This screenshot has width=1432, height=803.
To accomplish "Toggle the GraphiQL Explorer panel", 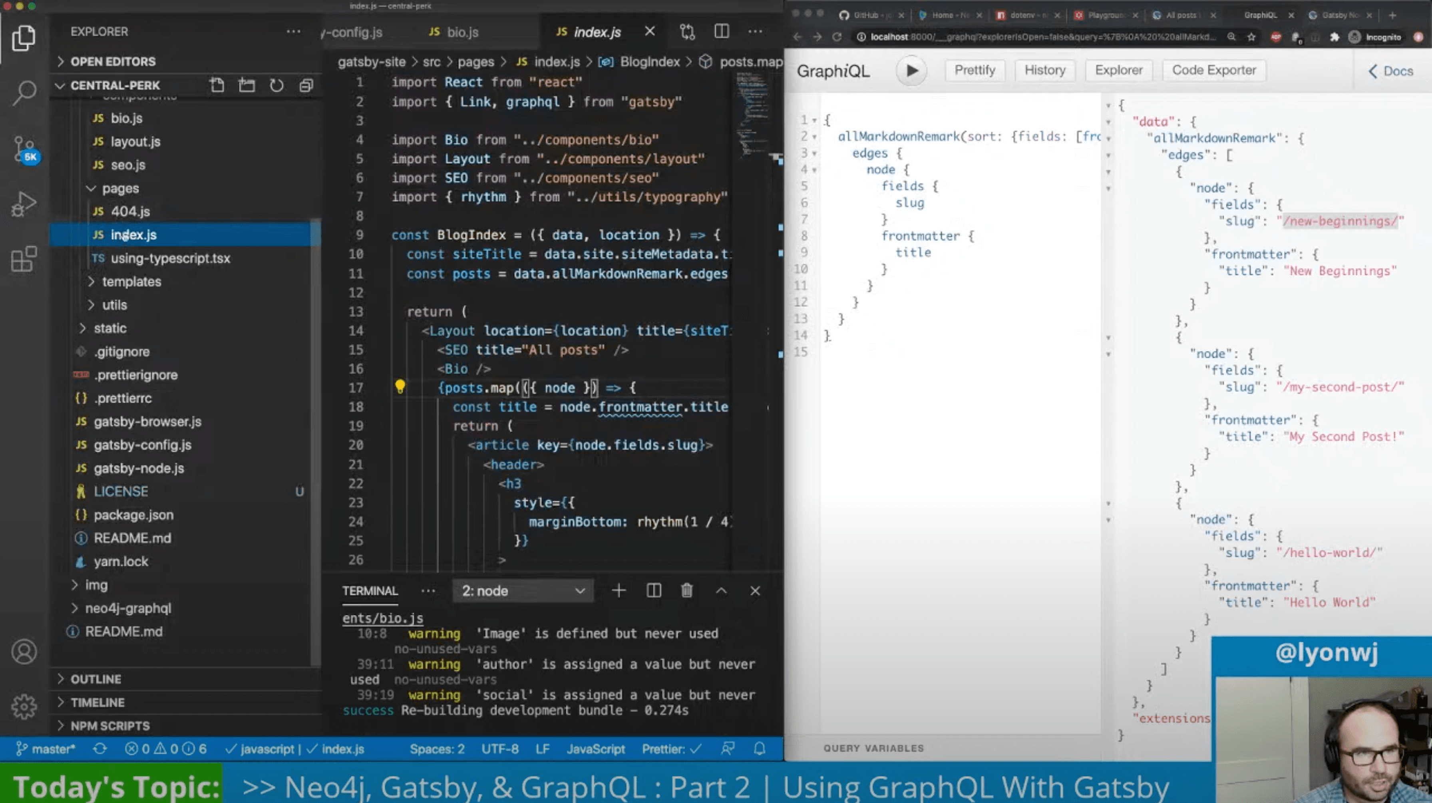I will pyautogui.click(x=1118, y=71).
